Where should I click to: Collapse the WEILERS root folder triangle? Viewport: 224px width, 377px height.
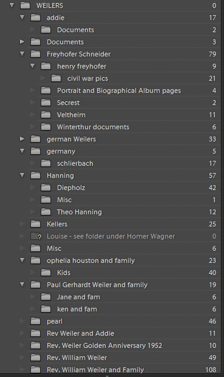pos(12,5)
